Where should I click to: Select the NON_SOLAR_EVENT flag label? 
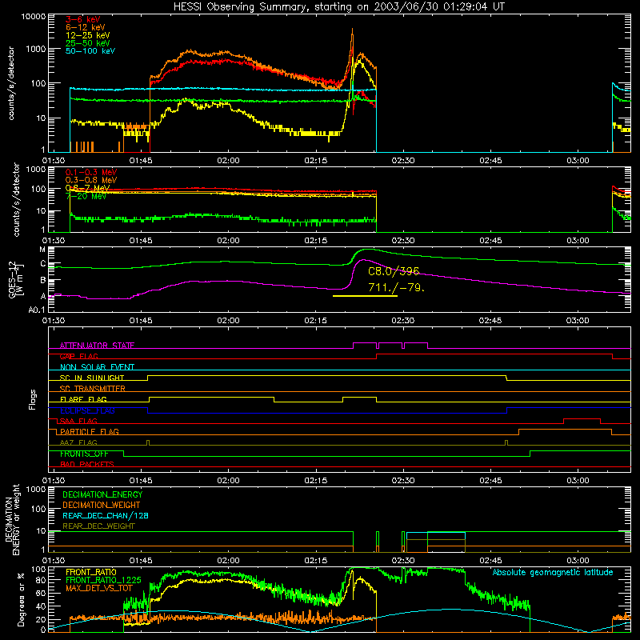pyautogui.click(x=97, y=367)
